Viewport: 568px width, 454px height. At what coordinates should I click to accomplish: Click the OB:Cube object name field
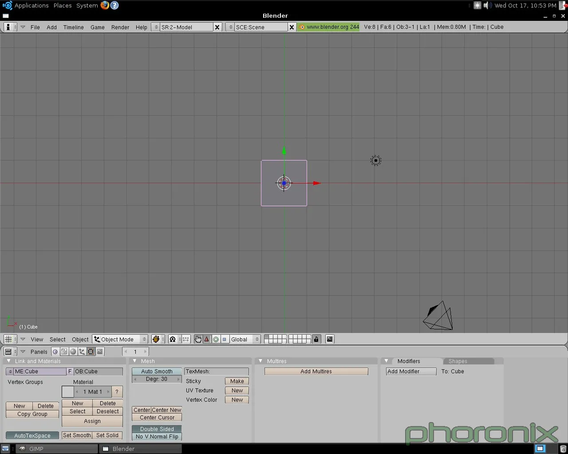click(x=98, y=372)
